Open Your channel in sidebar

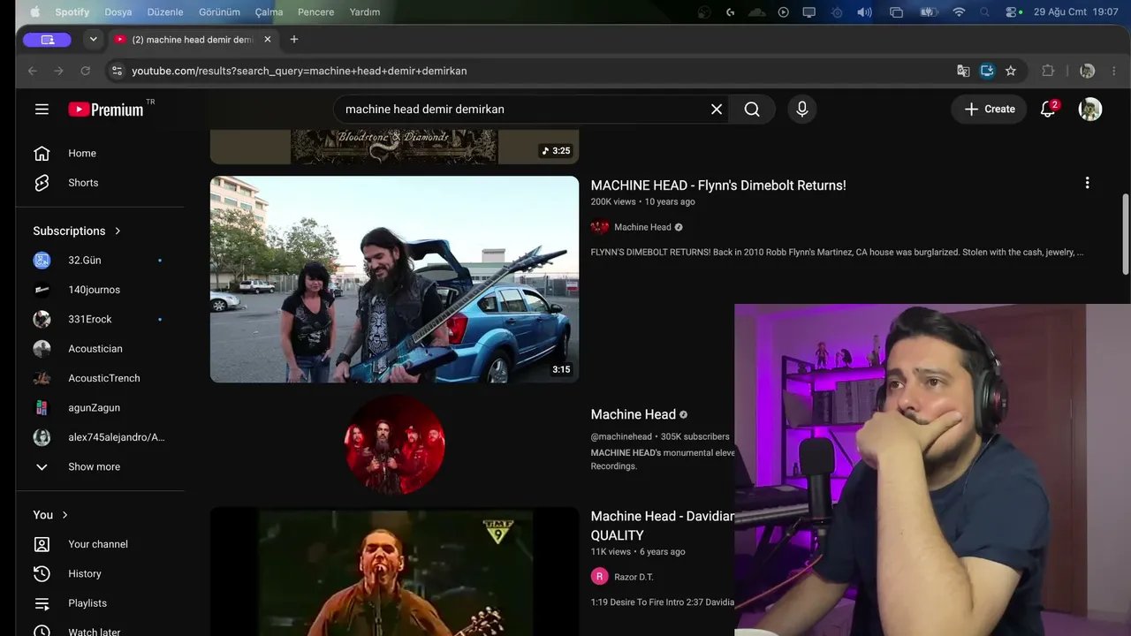click(100, 544)
